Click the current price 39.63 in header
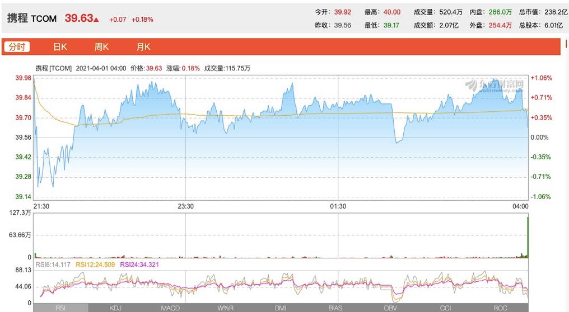The image size is (569, 312). click(79, 18)
